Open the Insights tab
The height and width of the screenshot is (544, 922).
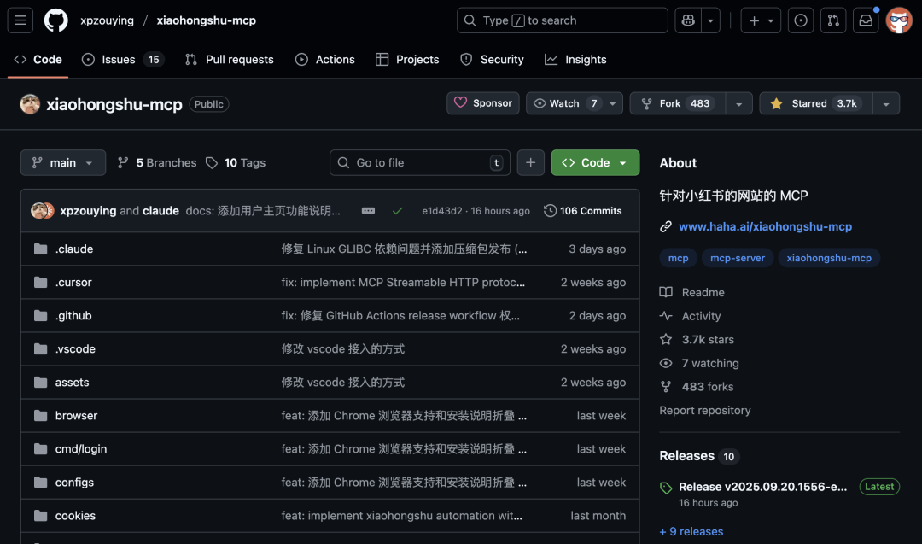coord(575,60)
